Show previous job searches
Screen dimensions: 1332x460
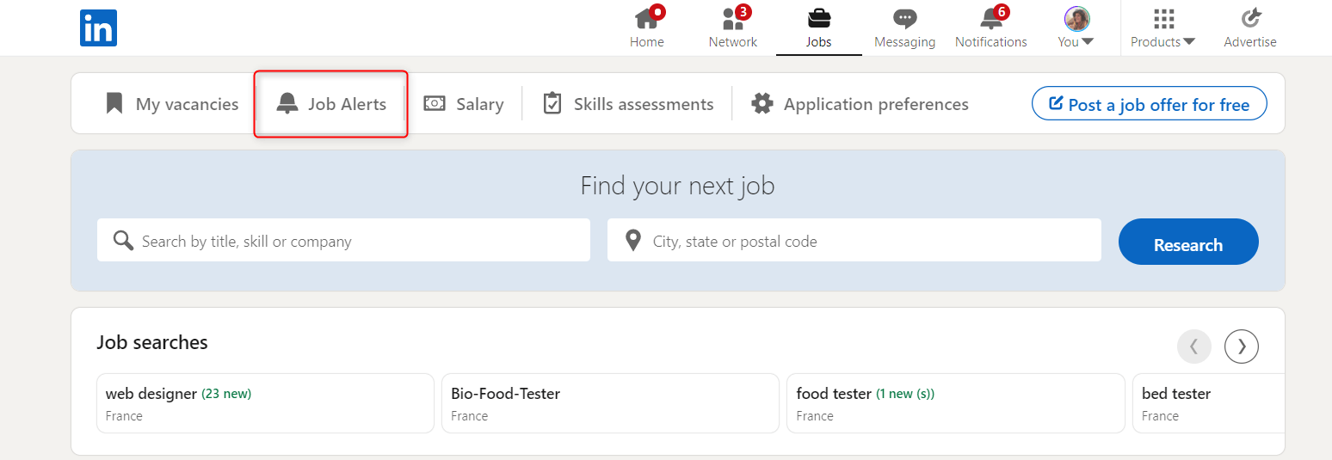1194,347
